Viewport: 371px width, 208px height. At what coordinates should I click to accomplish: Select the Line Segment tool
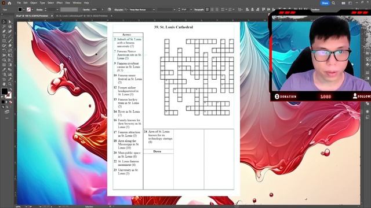(x=10, y=36)
